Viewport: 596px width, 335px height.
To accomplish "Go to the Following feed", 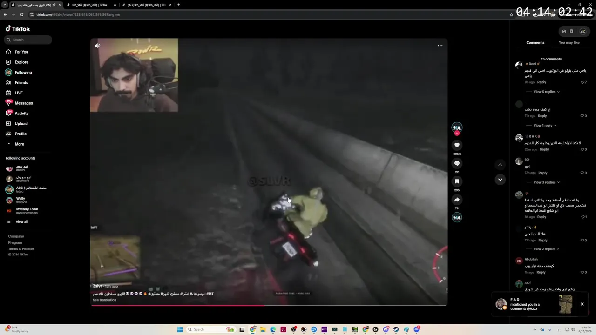I will pyautogui.click(x=19, y=72).
